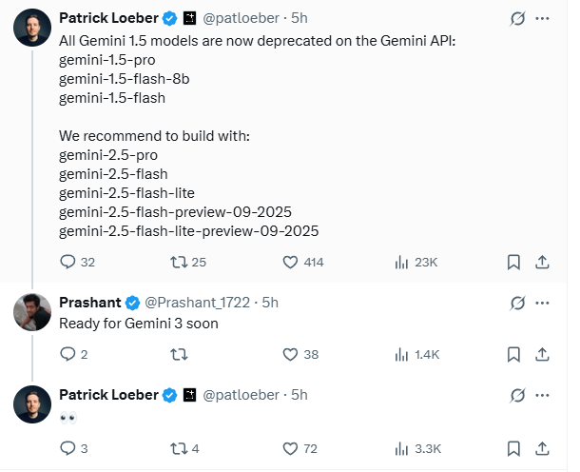The width and height of the screenshot is (580, 472).
Task: Open Grok explain icon on top tweet
Action: (x=517, y=18)
